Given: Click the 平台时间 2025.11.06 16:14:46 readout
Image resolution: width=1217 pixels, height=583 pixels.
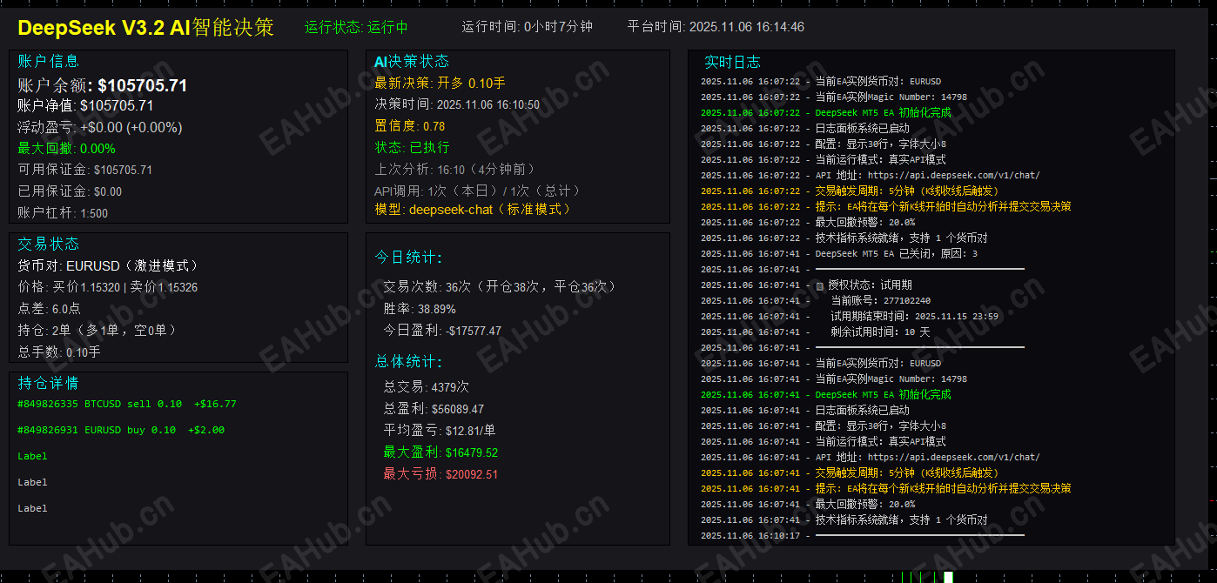Looking at the screenshot, I should coord(716,27).
